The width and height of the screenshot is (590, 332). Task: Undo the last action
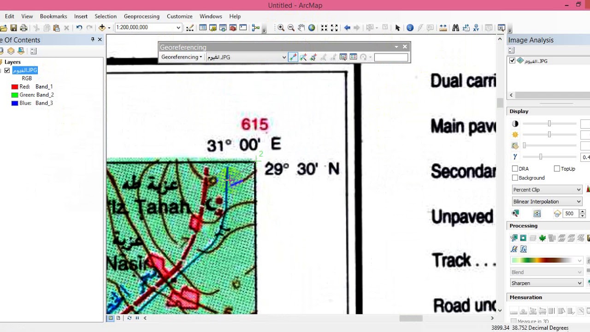tap(79, 28)
